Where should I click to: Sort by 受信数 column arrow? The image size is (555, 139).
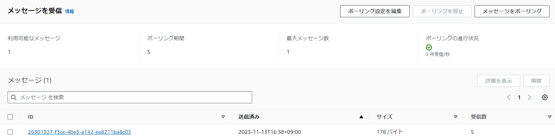click(549, 117)
